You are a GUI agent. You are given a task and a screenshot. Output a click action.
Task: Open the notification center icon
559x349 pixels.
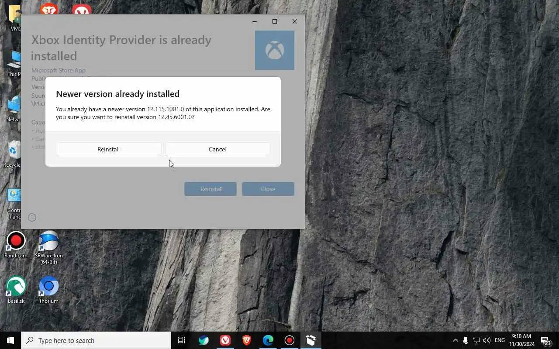pos(546,340)
